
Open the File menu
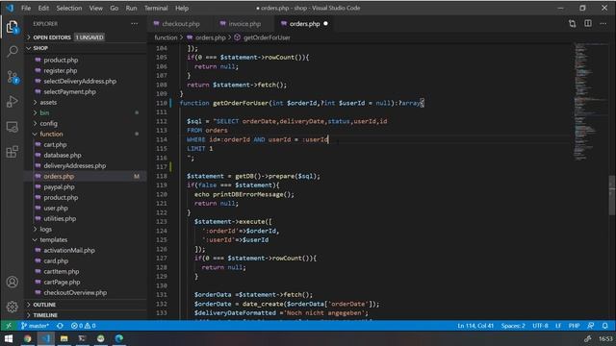tap(26, 8)
